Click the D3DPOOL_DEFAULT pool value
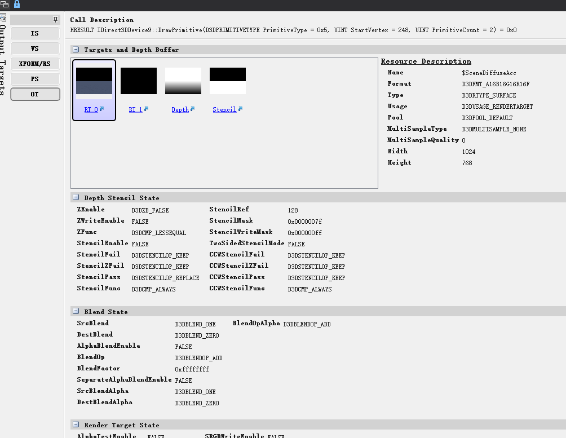This screenshot has width=566, height=438. 487,118
